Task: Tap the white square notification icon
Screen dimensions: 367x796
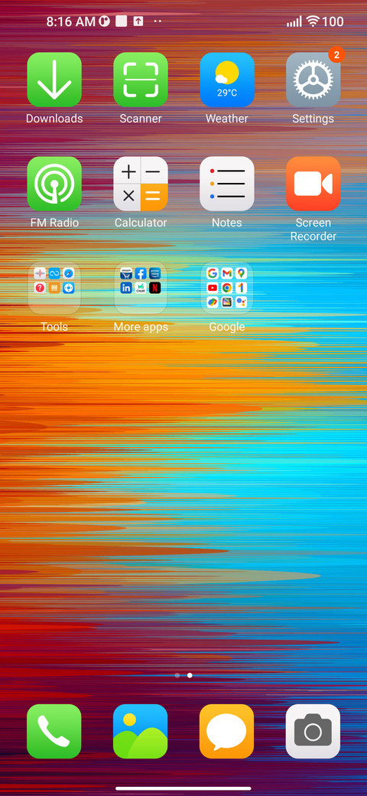Action: point(121,21)
